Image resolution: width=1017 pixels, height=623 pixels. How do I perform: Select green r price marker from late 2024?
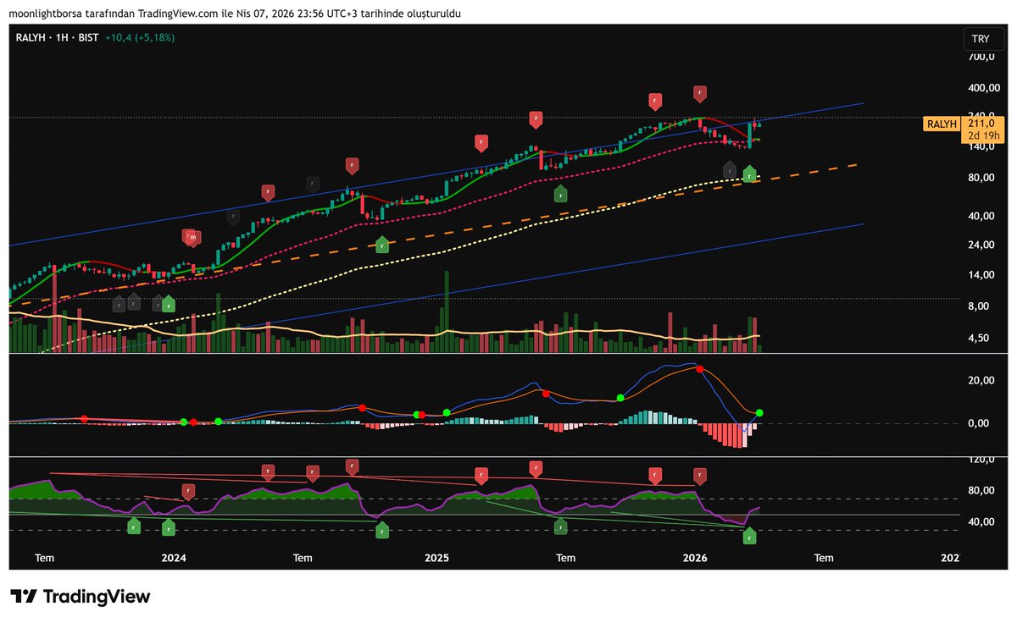[x=382, y=245]
